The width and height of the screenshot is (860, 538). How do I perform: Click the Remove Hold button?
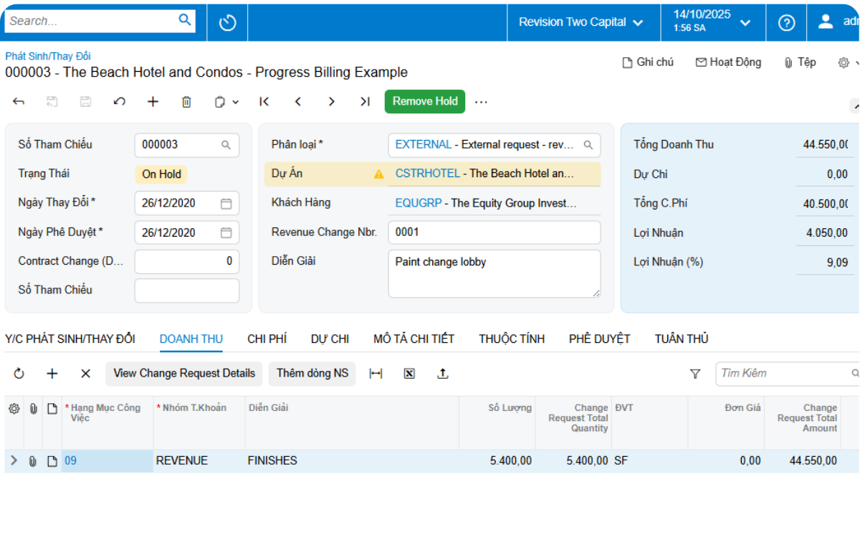click(x=424, y=101)
